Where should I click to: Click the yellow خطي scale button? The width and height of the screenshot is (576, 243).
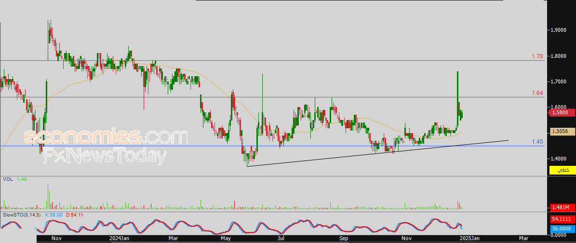click(x=562, y=170)
